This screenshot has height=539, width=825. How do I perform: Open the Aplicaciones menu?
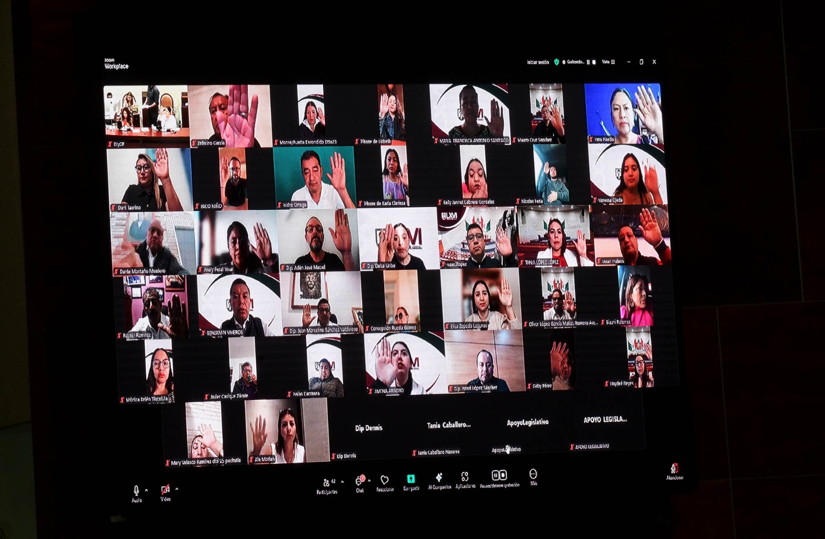(465, 477)
